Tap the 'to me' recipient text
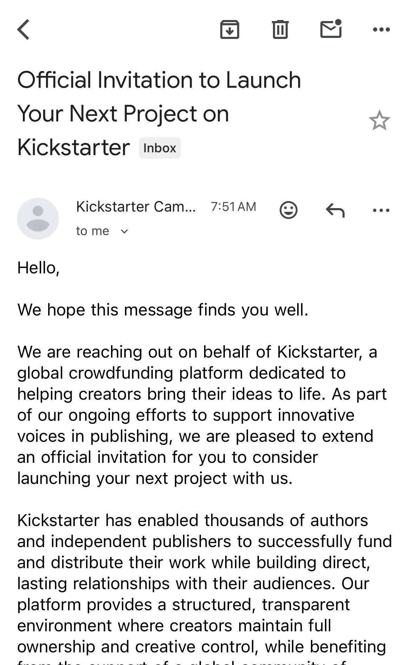The width and height of the screenshot is (411, 665). pyautogui.click(x=92, y=231)
